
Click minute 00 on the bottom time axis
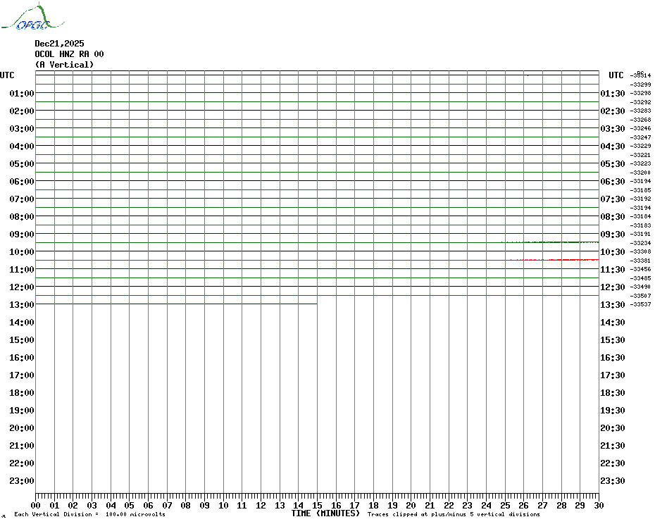(x=36, y=505)
